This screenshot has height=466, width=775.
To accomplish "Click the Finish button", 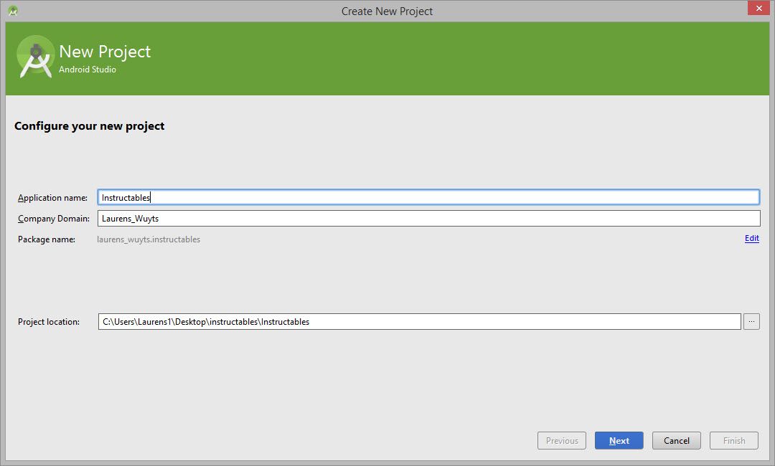I will pyautogui.click(x=733, y=440).
